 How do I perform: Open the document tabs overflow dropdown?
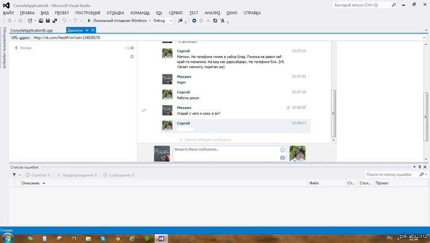point(426,30)
